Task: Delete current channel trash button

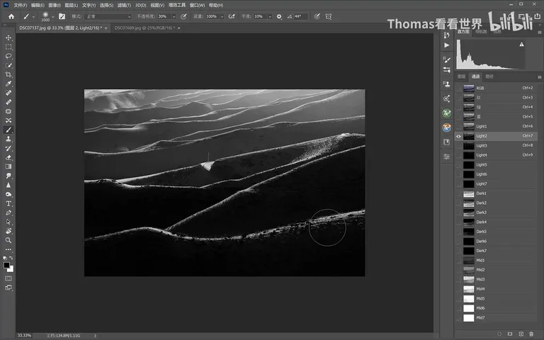Action: (531, 334)
